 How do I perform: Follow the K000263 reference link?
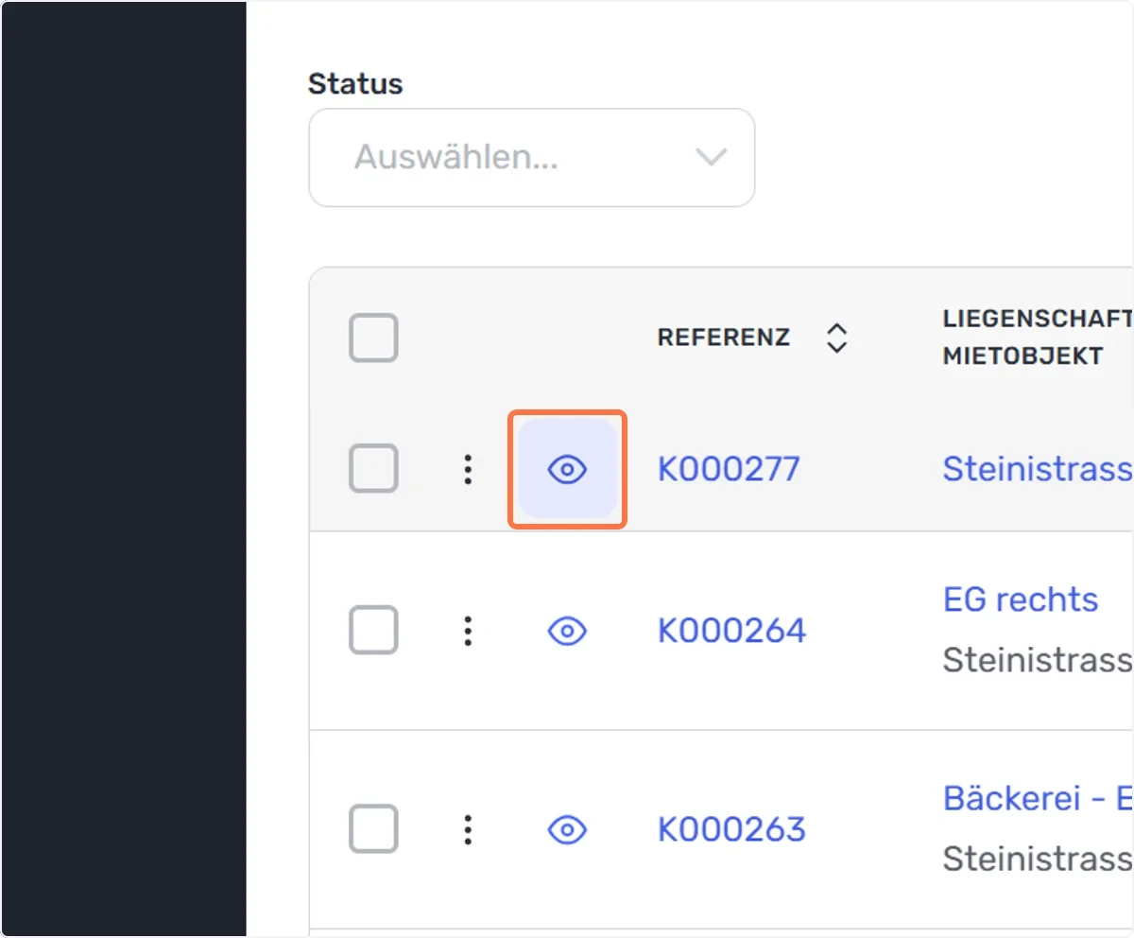tap(731, 830)
